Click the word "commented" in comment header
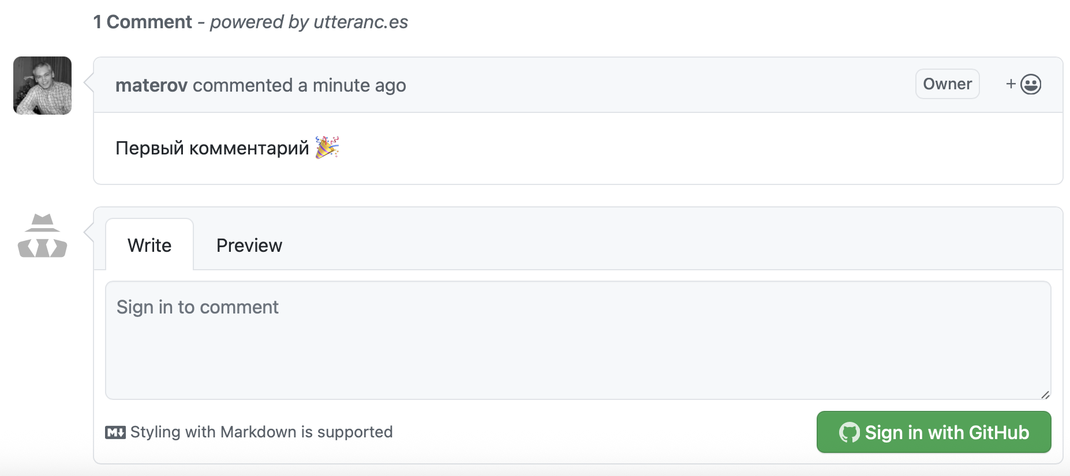Screen dimensions: 1070x476 (x=242, y=85)
